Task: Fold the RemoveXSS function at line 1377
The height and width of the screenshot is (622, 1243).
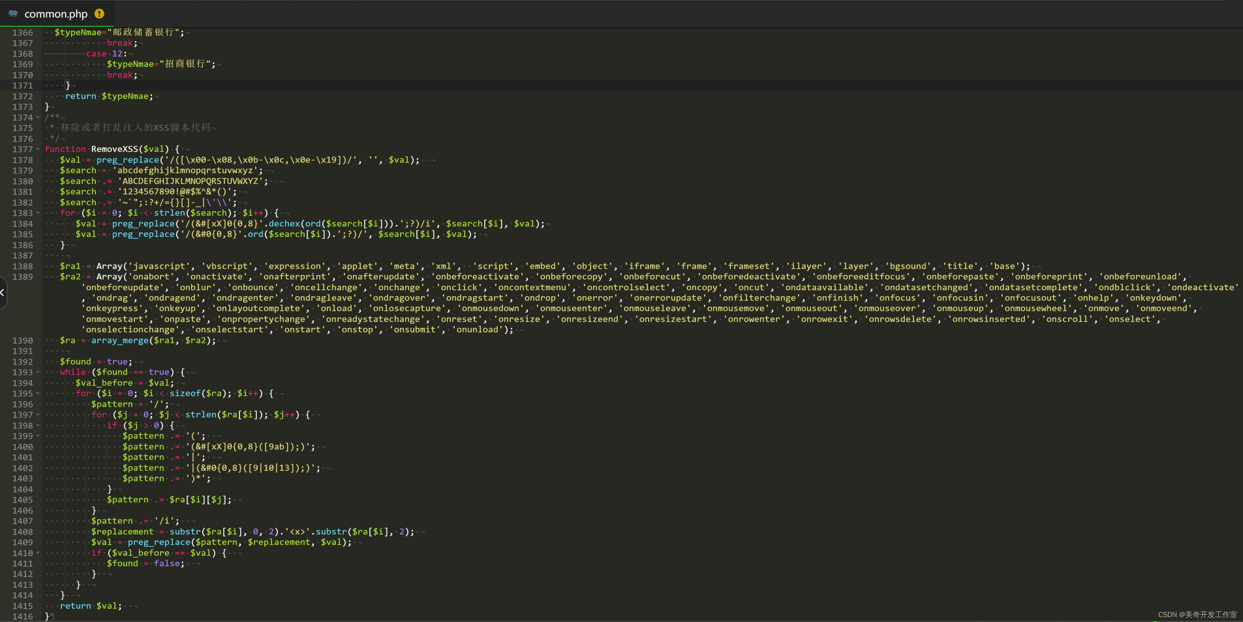Action: pyautogui.click(x=38, y=149)
